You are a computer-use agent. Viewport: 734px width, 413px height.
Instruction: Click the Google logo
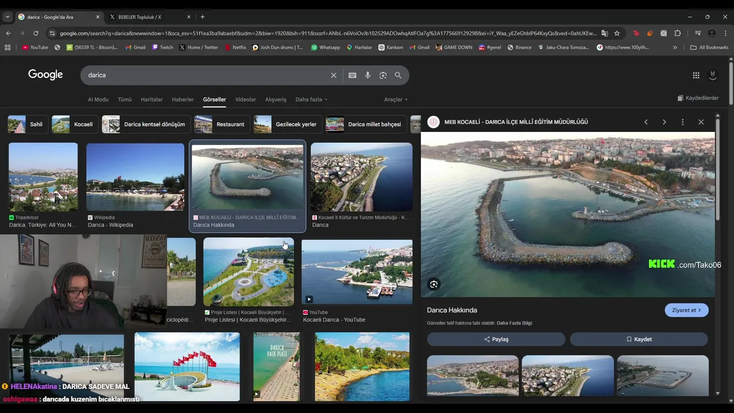pos(45,75)
